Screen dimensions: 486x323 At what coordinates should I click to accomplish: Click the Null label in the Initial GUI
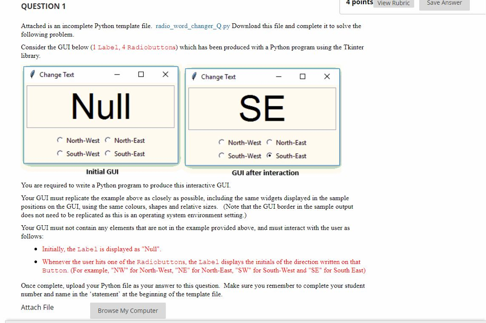[x=100, y=107]
